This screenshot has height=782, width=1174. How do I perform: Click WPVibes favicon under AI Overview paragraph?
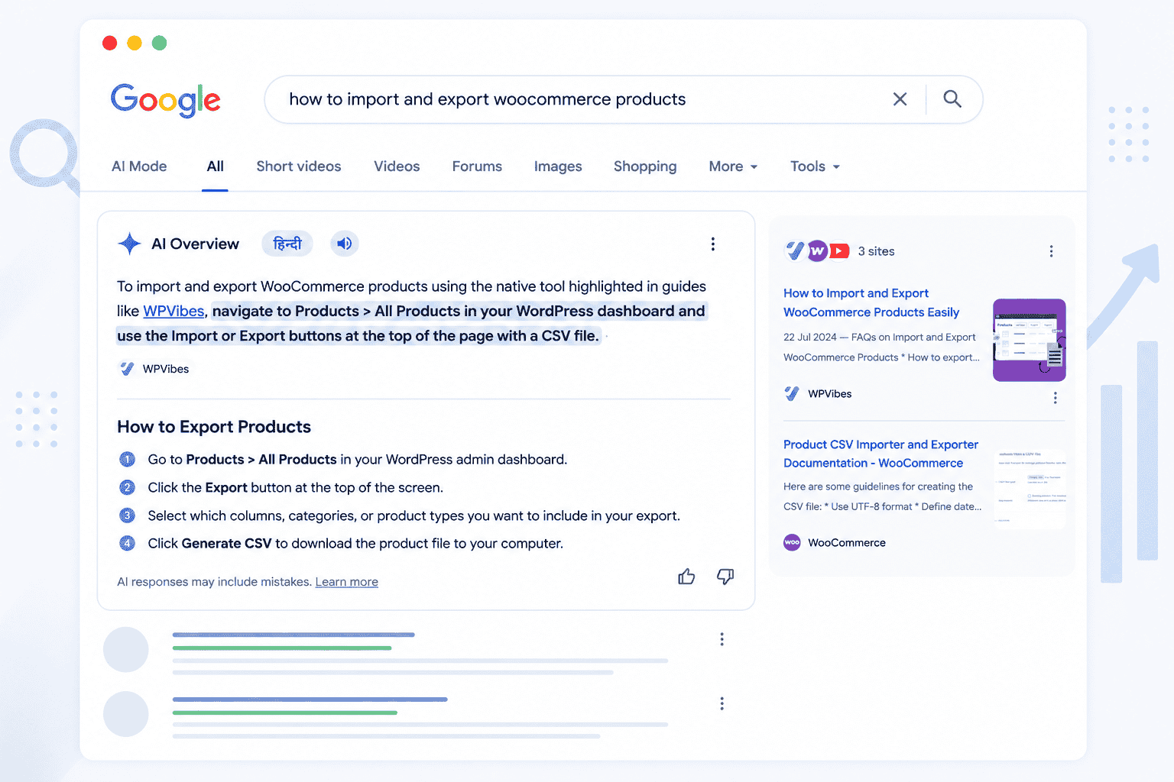pyautogui.click(x=127, y=369)
